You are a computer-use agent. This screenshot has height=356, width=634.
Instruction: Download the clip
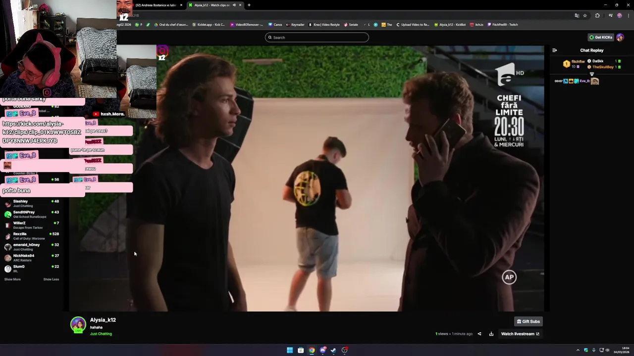click(491, 334)
